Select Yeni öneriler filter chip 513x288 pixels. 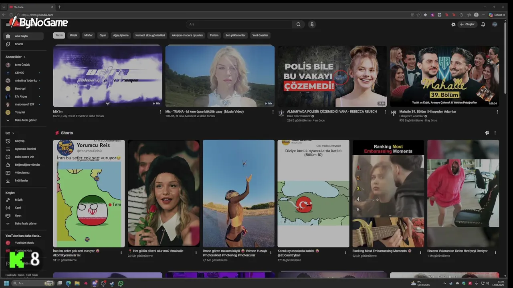click(x=260, y=35)
